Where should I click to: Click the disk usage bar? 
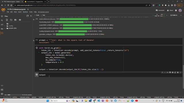14,95
